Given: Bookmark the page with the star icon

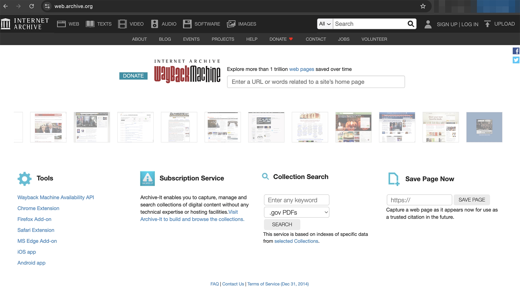Looking at the screenshot, I should tap(423, 6).
